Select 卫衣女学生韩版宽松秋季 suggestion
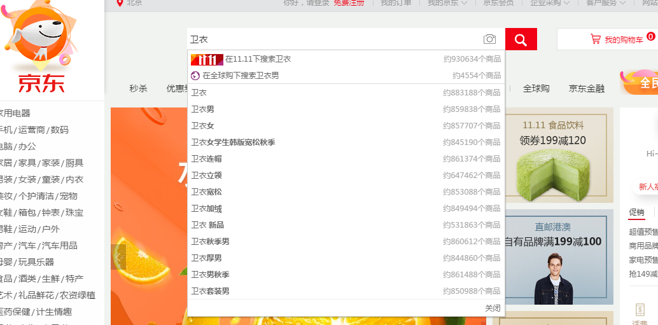 346,142
